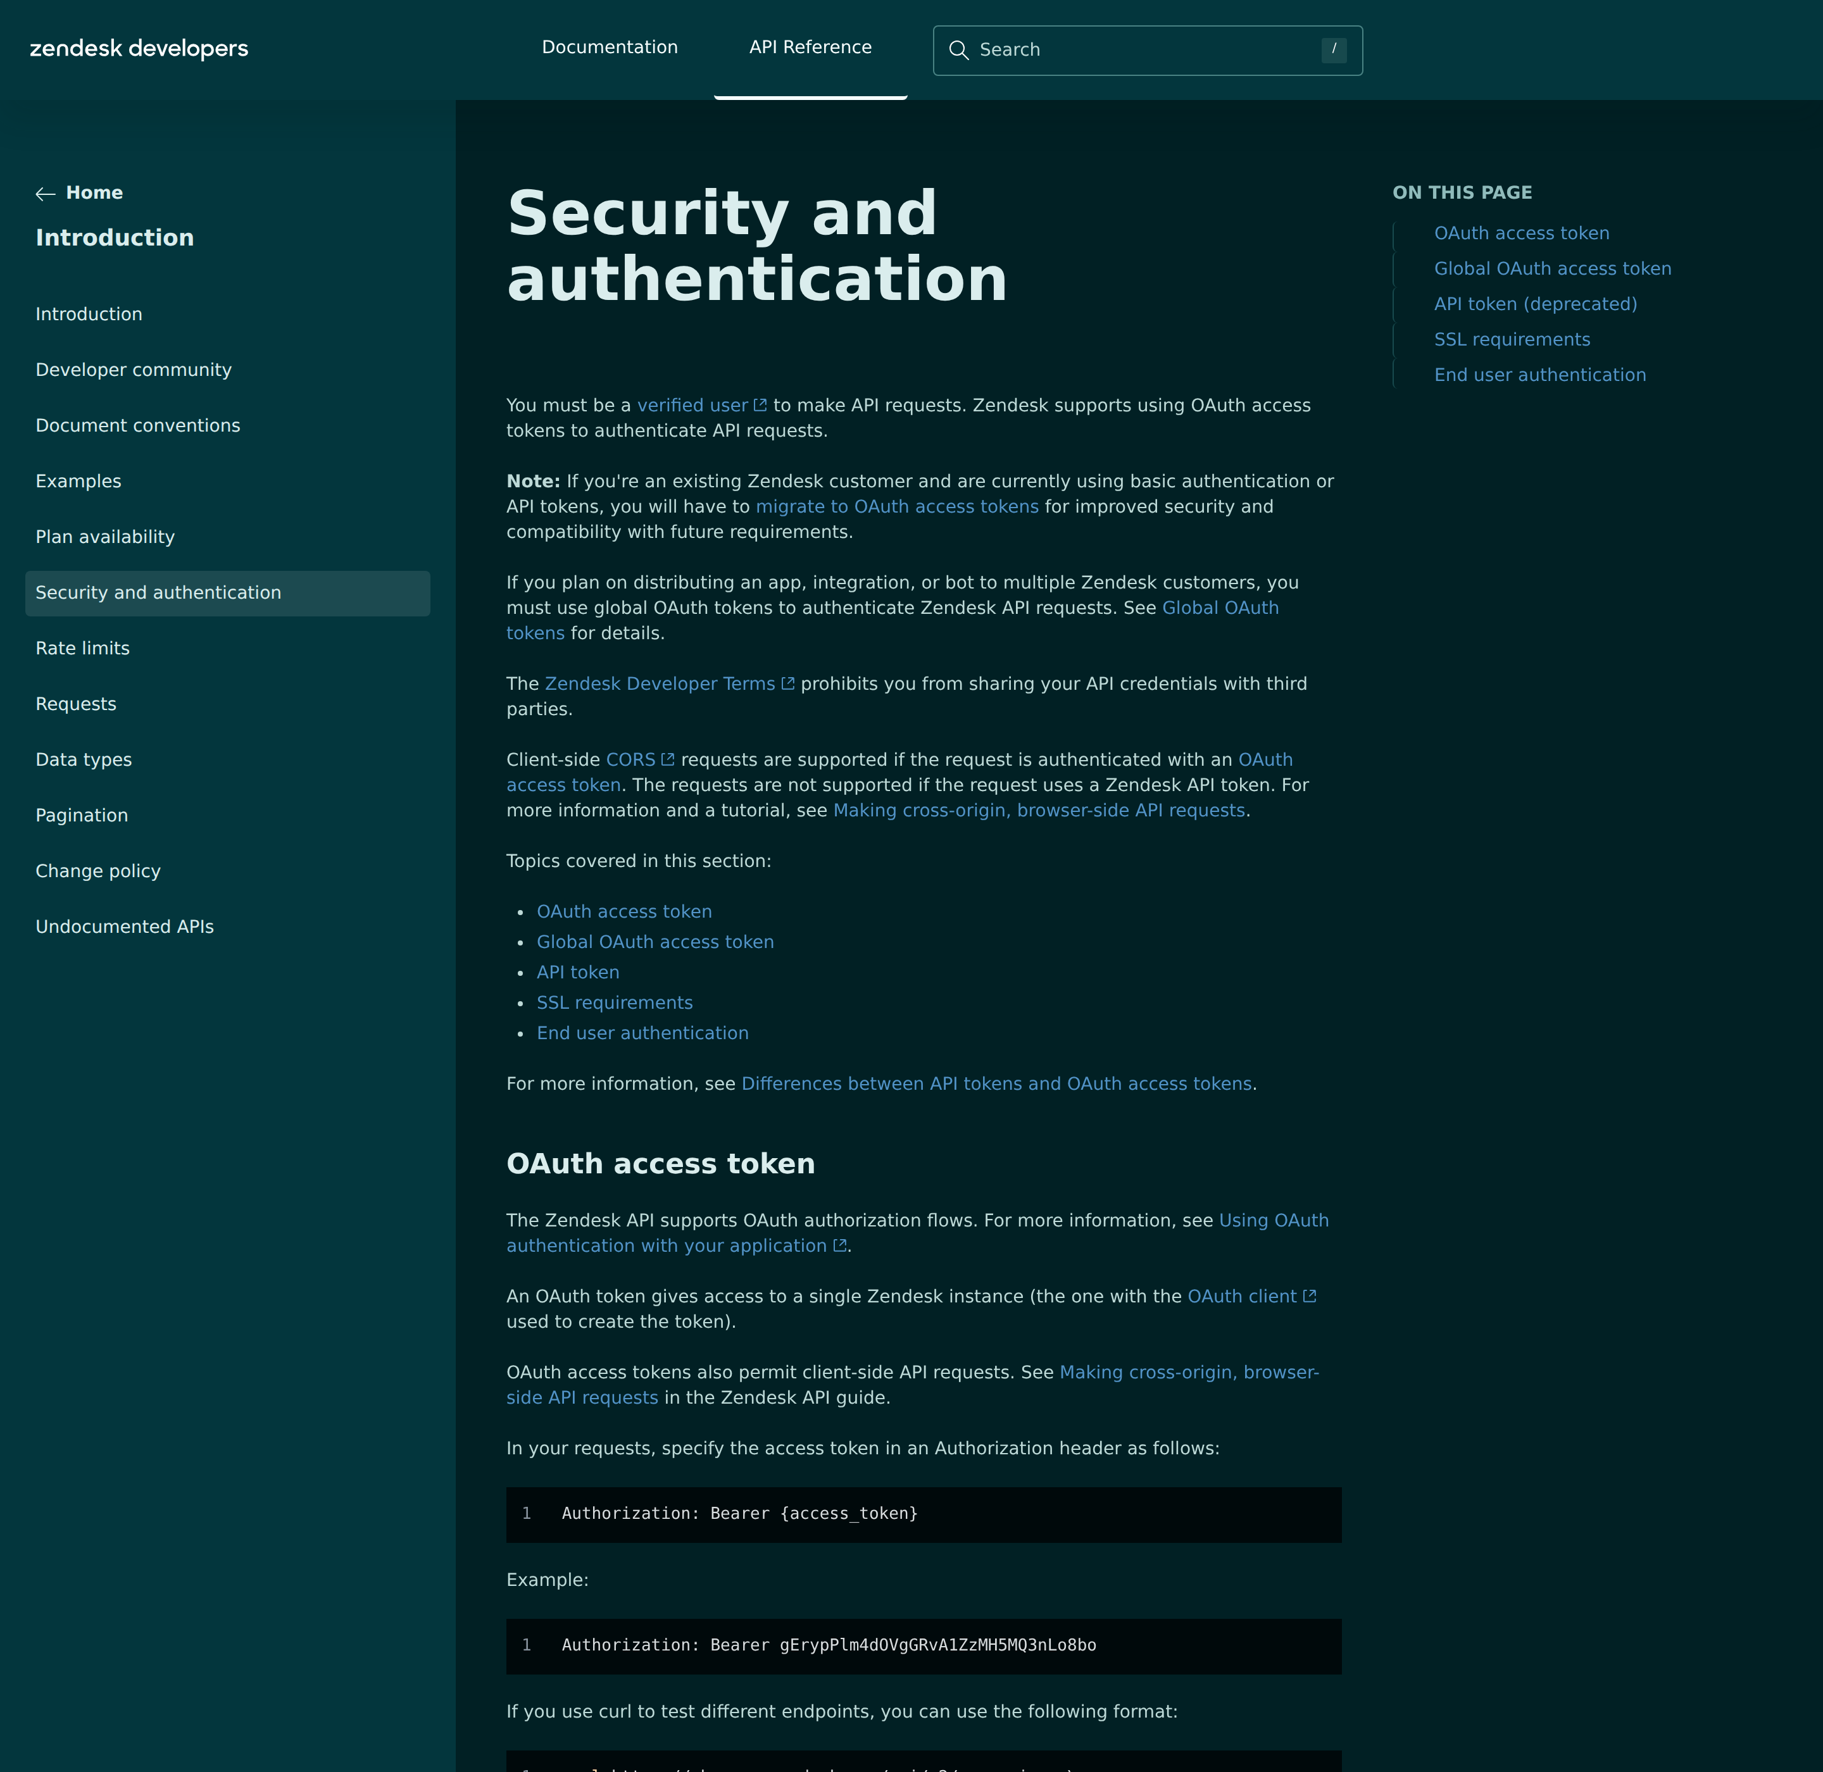1823x1772 pixels.
Task: Click SSL requirements in topics bullet list
Action: pyautogui.click(x=615, y=1002)
